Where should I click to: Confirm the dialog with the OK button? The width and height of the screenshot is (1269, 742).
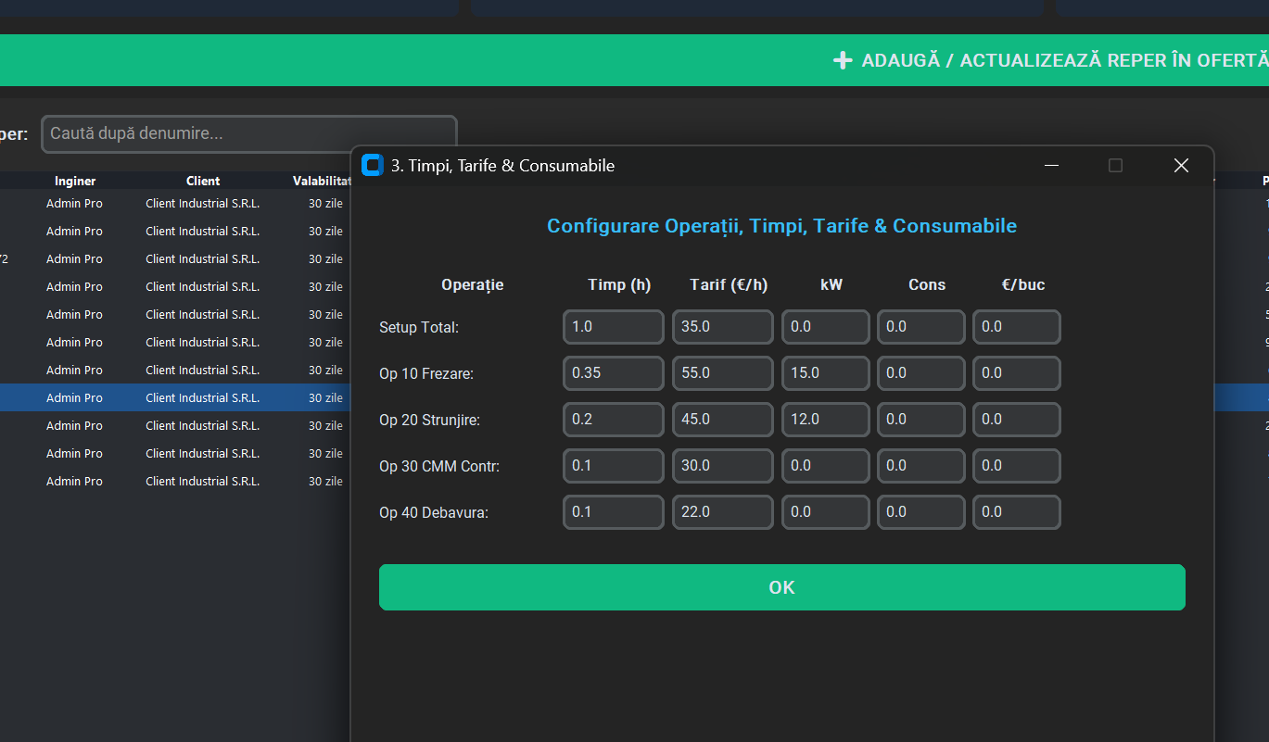click(x=782, y=587)
